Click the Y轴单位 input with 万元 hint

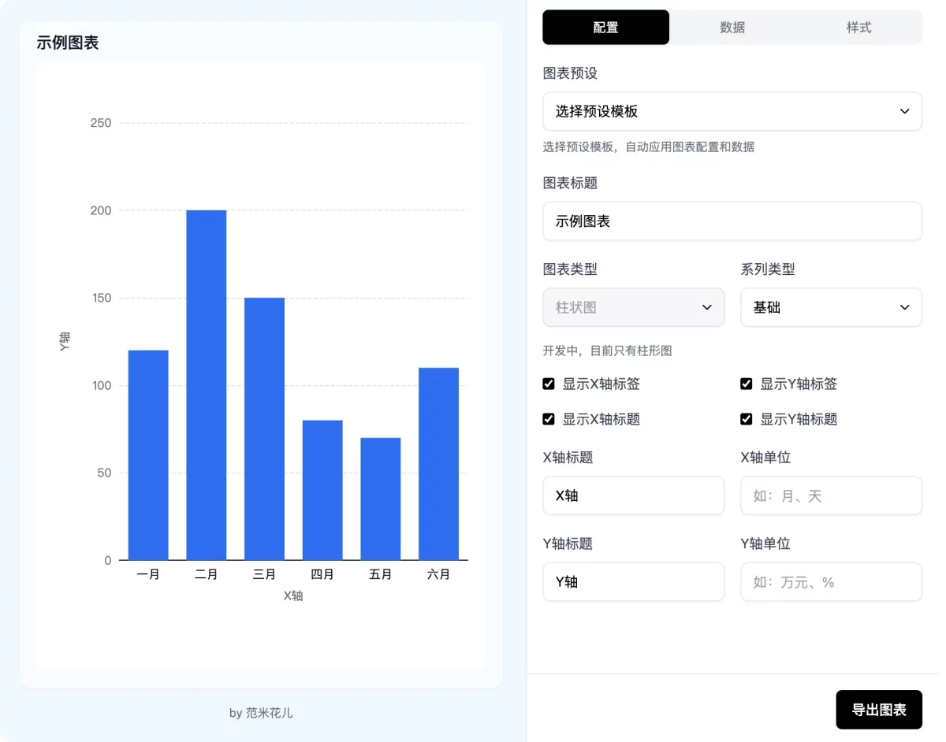(831, 582)
